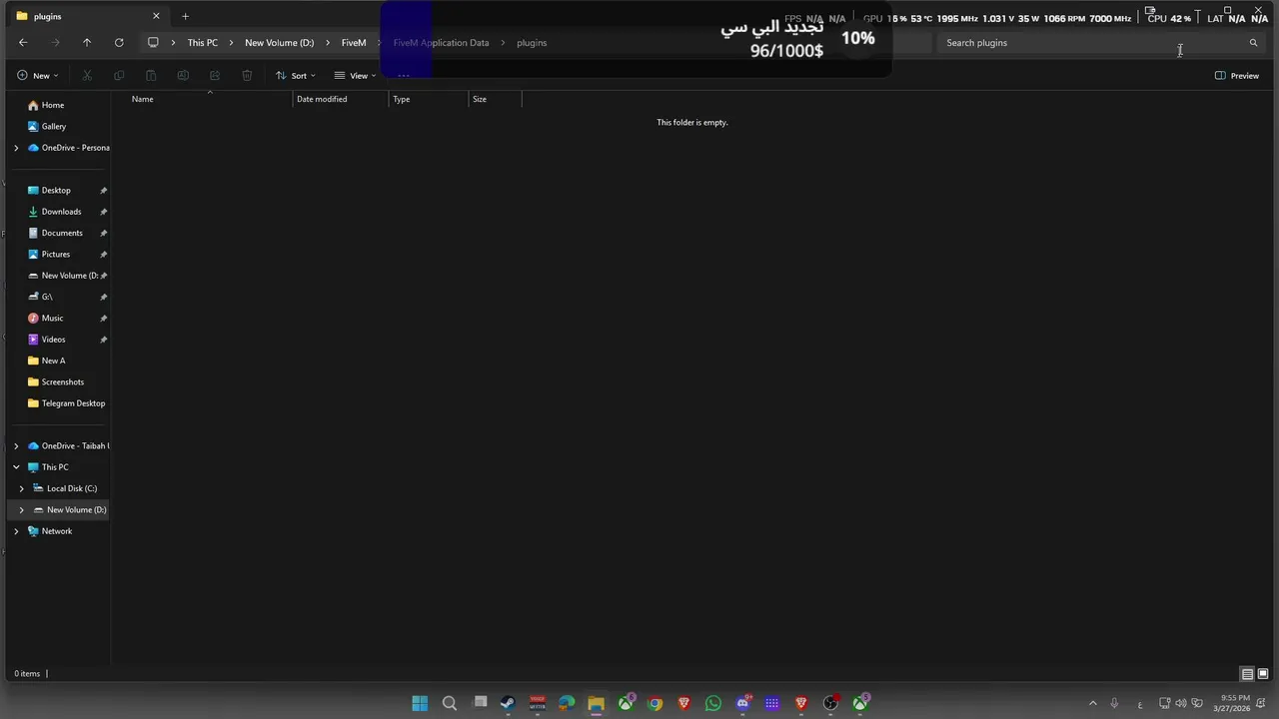Switch to the Details view layout icon

tap(1247, 674)
